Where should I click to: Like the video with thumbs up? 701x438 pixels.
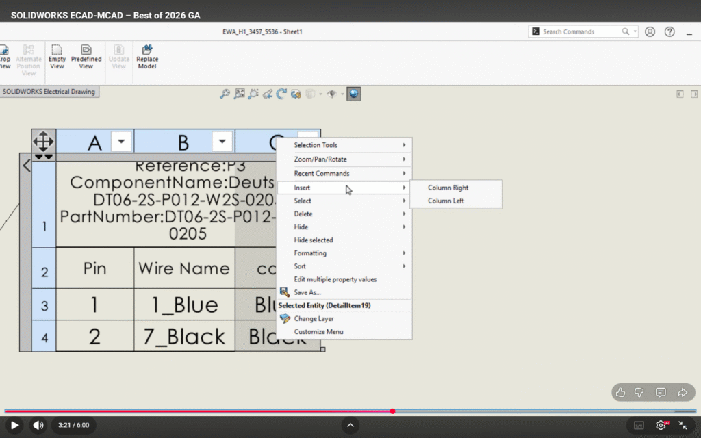[x=620, y=392]
